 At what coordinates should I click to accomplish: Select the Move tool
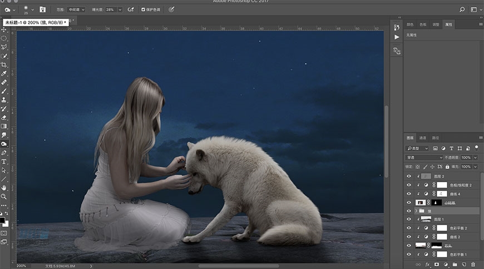(4, 29)
